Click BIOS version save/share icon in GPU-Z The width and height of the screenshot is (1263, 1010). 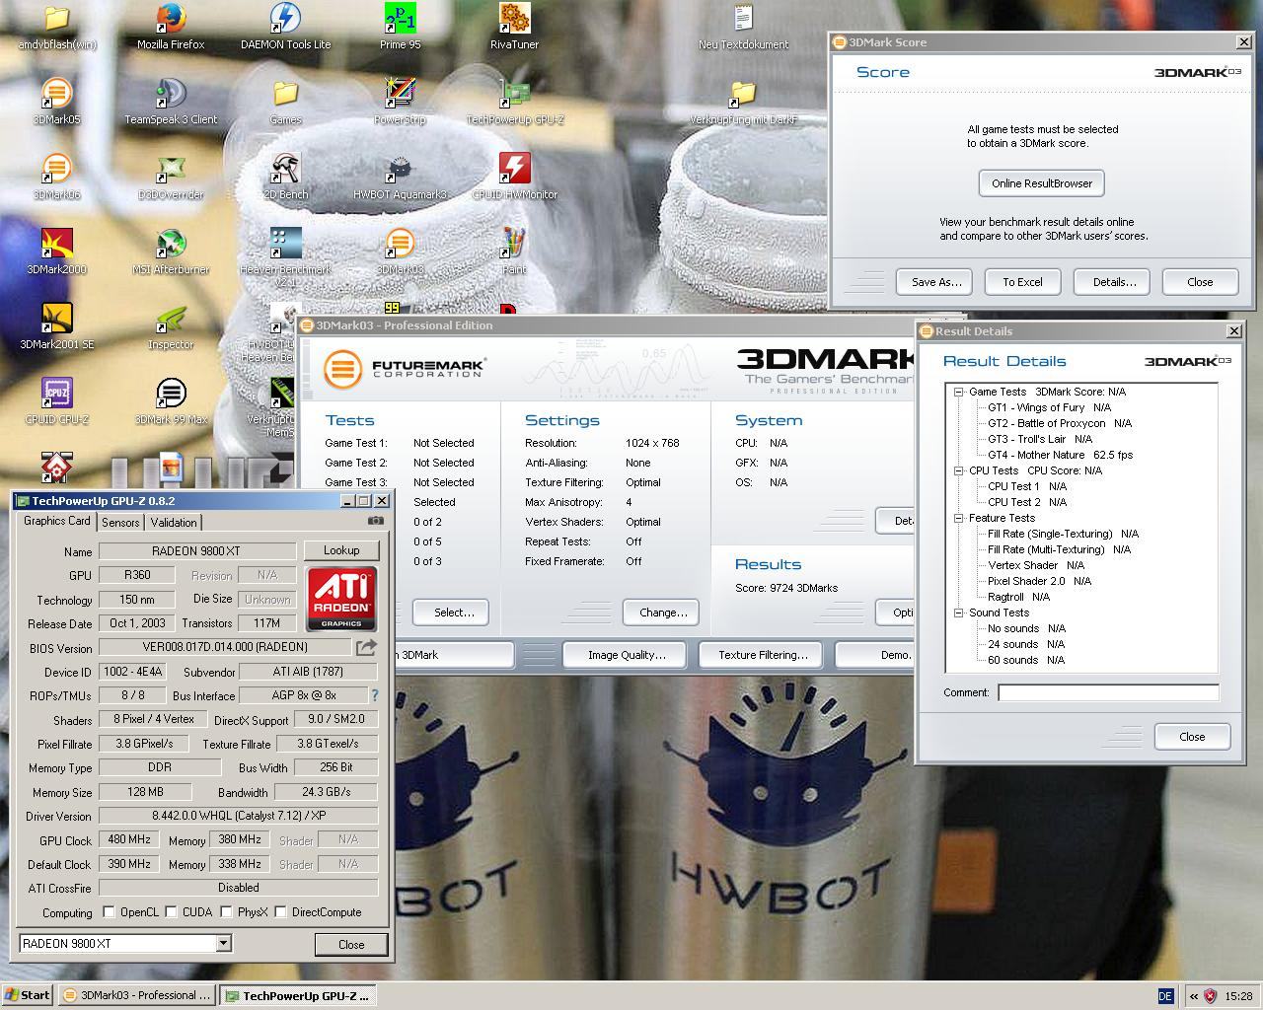(366, 647)
